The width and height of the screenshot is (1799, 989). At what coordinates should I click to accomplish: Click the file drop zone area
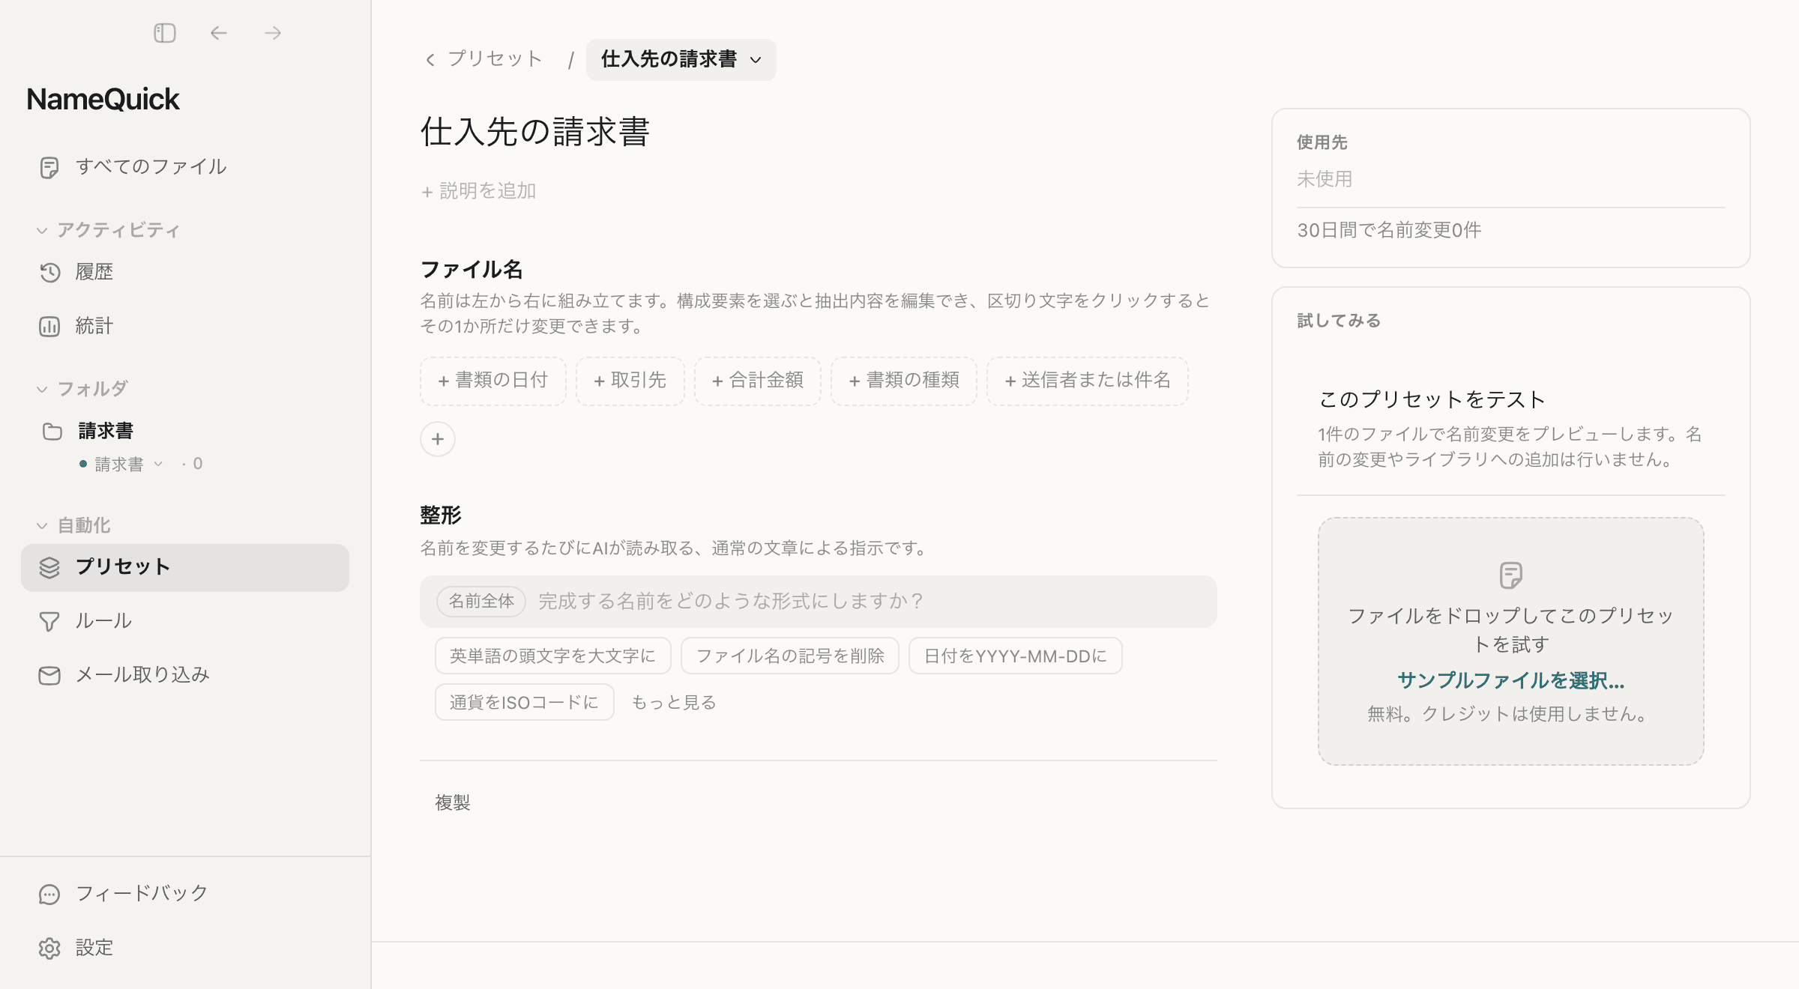tap(1511, 641)
